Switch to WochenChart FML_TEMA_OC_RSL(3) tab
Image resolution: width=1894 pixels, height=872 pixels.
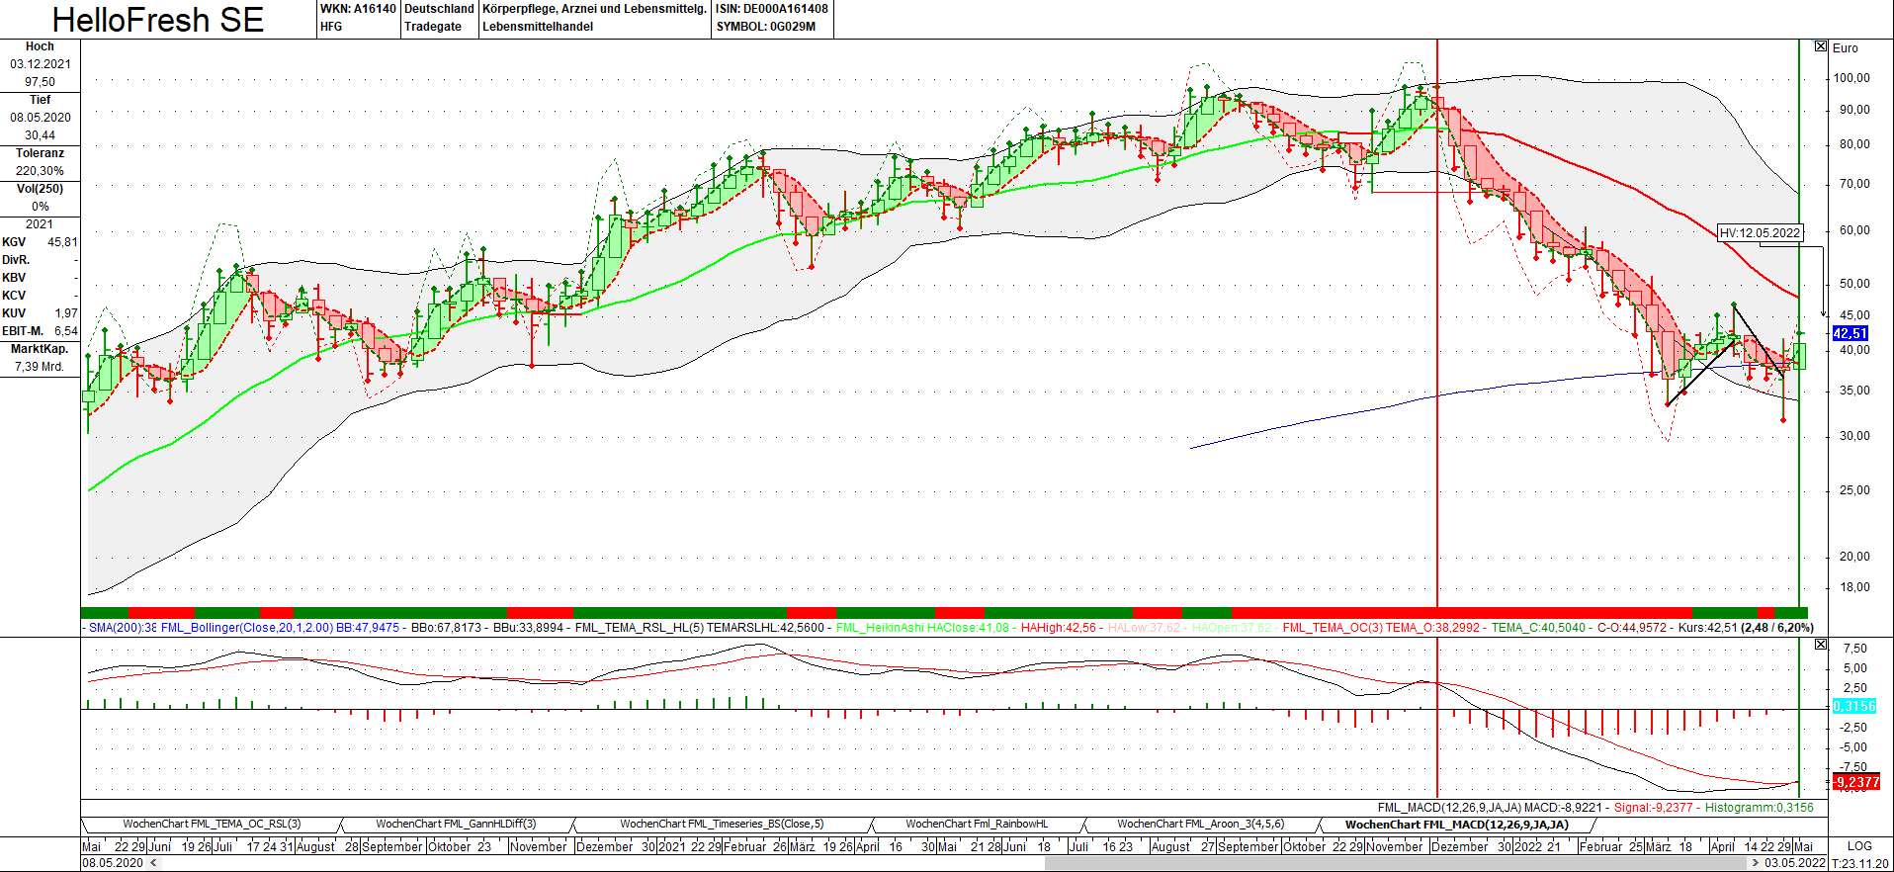(212, 824)
